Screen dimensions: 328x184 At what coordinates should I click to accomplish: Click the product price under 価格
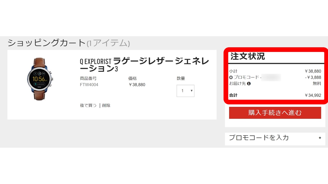(x=137, y=85)
